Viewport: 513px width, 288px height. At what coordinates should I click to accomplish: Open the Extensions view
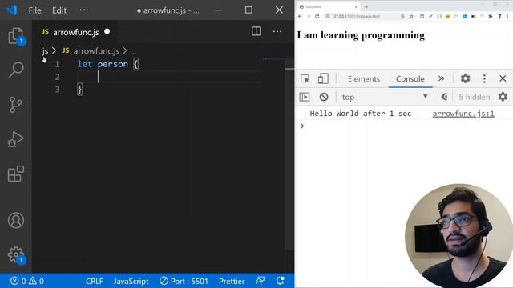(x=16, y=174)
